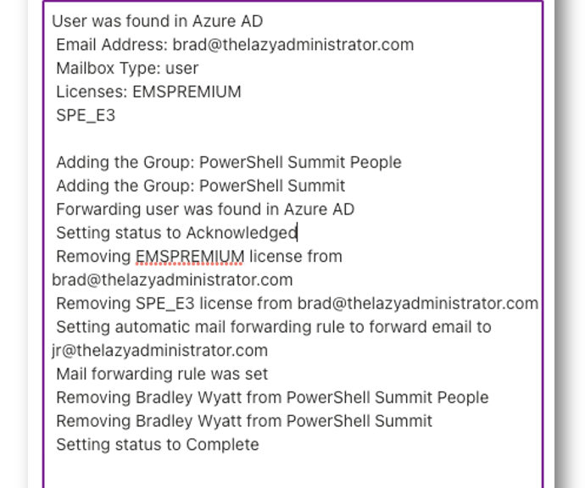Place cursor in 'Setting status to Acknowledged' line
Viewport: 585px width, 488px height.
[x=176, y=233]
